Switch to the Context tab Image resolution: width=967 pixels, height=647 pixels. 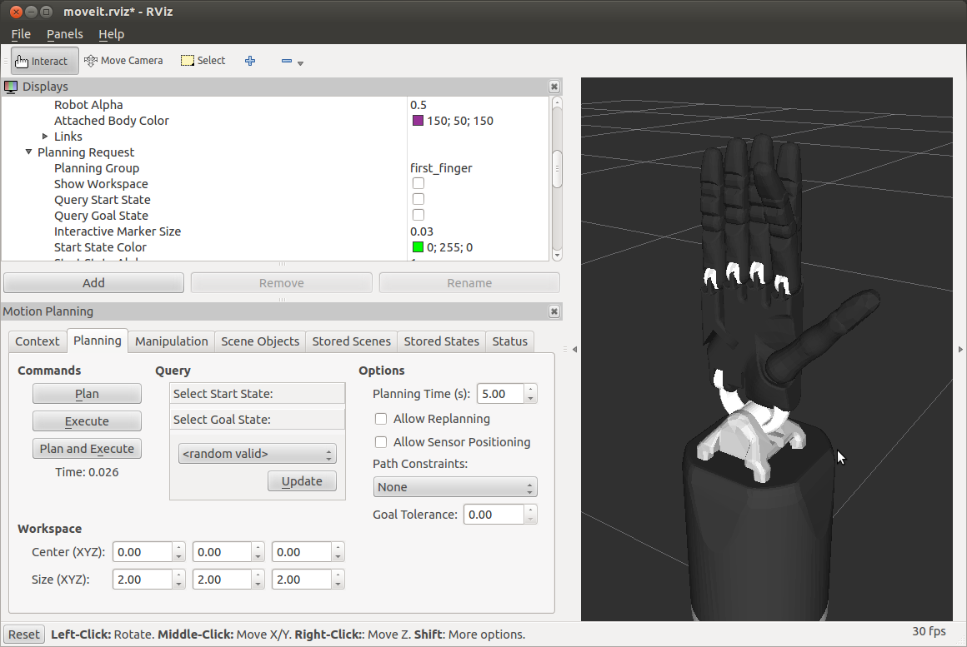pos(37,341)
